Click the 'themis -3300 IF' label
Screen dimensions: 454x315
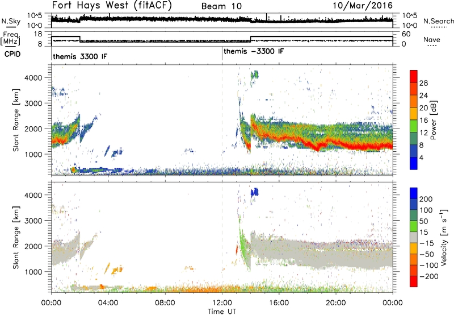pos(254,51)
